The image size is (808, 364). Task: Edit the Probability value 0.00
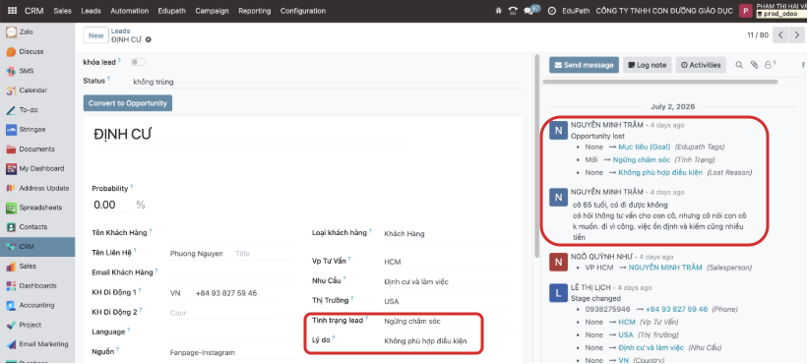[x=112, y=205]
